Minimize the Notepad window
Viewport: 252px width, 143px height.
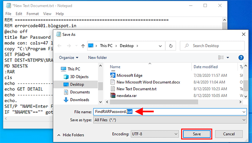pos(191,6)
